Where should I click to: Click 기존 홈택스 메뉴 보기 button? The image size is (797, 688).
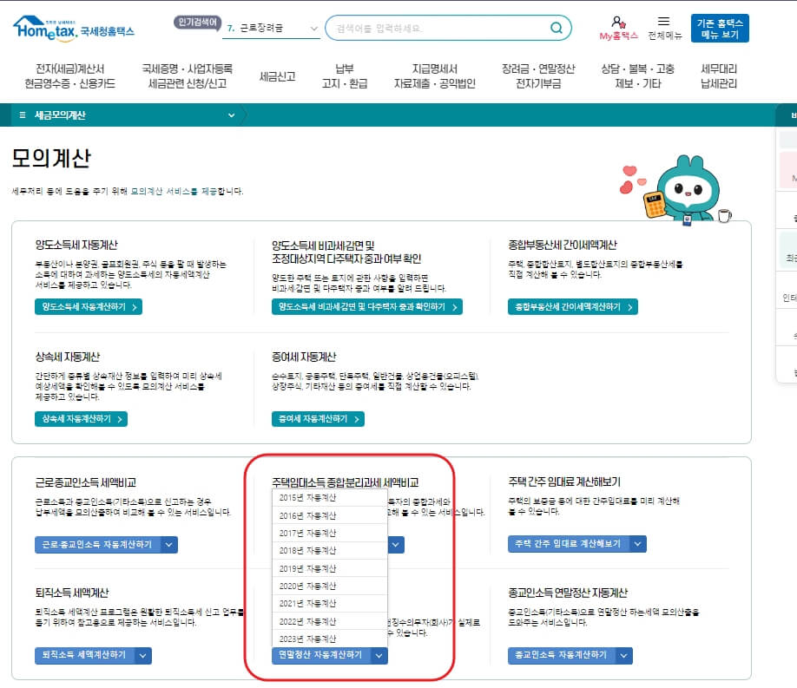720,29
